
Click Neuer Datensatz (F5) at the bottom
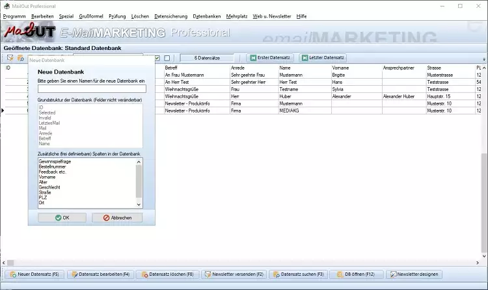pos(34,274)
